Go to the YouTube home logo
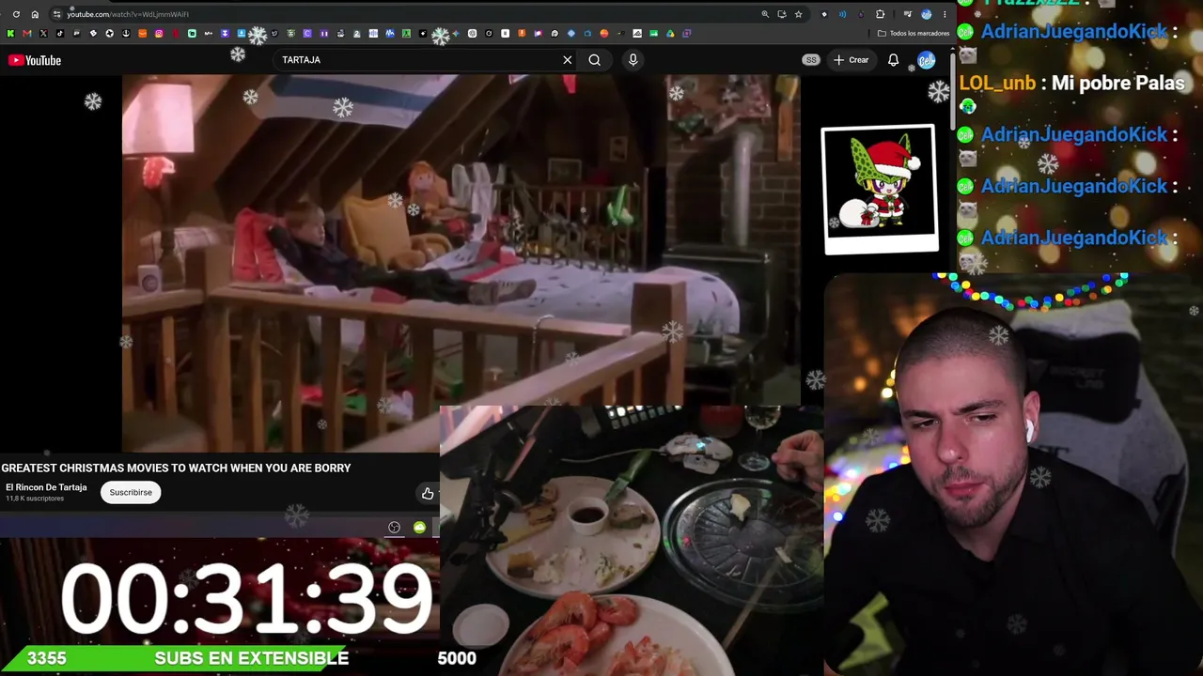 tap(35, 60)
